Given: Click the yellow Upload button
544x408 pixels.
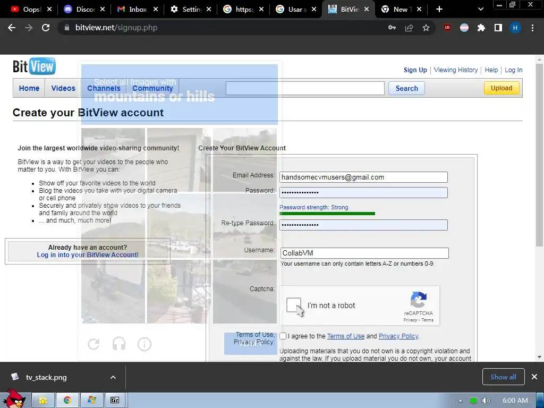Looking at the screenshot, I should 501,88.
